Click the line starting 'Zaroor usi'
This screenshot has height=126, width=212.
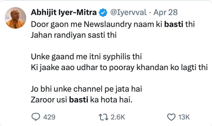[x=82, y=100]
